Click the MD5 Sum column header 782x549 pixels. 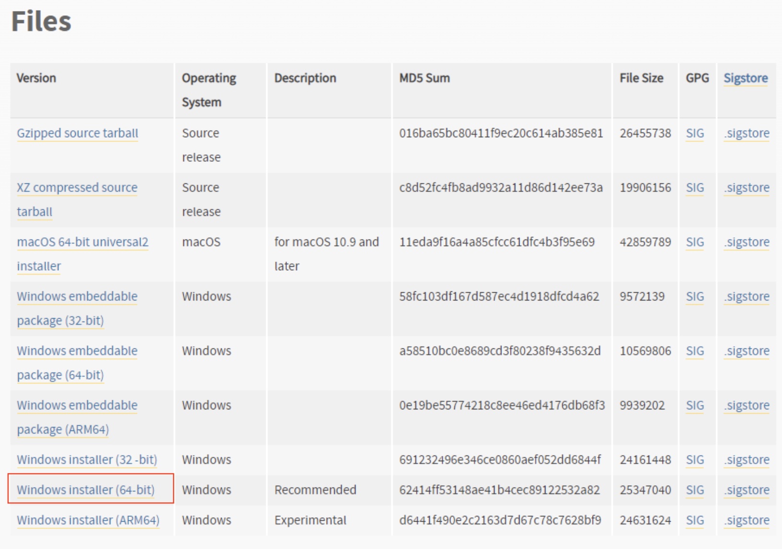[425, 78]
